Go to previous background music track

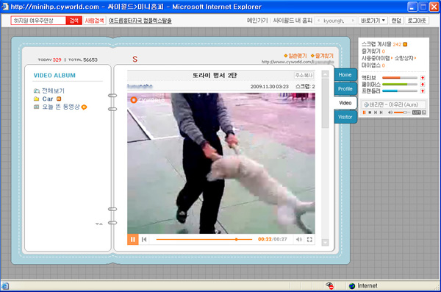(x=376, y=113)
